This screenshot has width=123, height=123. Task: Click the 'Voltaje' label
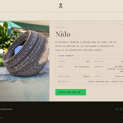click(99, 61)
